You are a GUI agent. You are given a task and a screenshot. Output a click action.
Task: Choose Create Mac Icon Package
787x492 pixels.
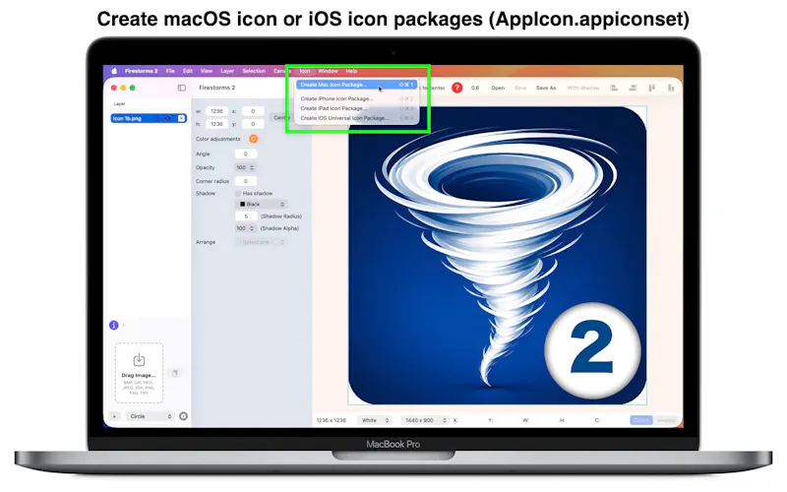tap(356, 85)
